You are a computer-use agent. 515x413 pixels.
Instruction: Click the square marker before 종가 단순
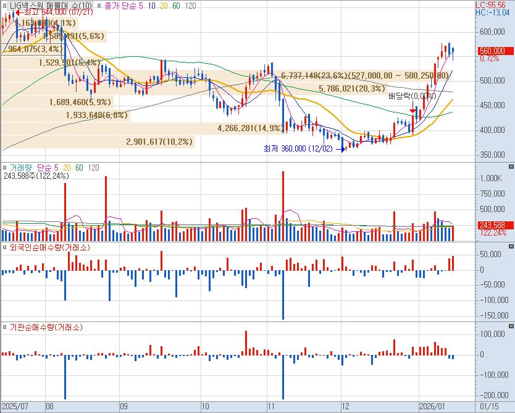point(101,6)
